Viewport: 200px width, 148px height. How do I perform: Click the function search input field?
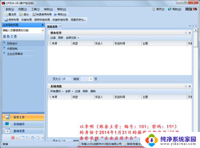pos(22,30)
